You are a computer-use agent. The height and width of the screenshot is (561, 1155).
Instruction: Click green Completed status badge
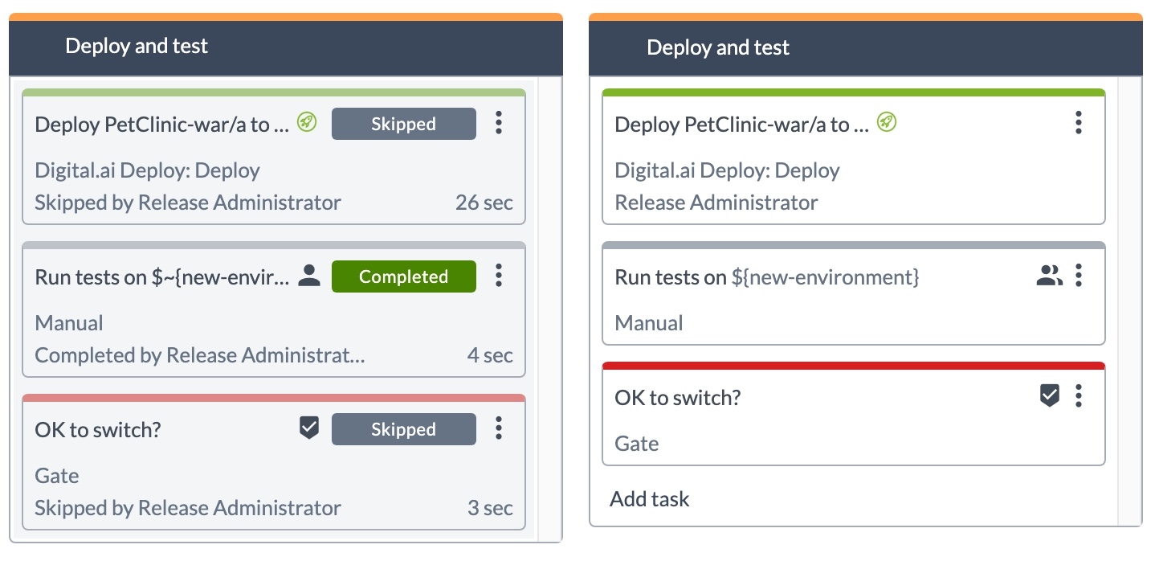[x=403, y=276]
